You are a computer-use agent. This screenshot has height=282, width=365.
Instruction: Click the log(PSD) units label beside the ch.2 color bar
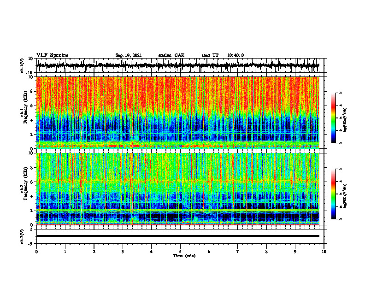345,196
